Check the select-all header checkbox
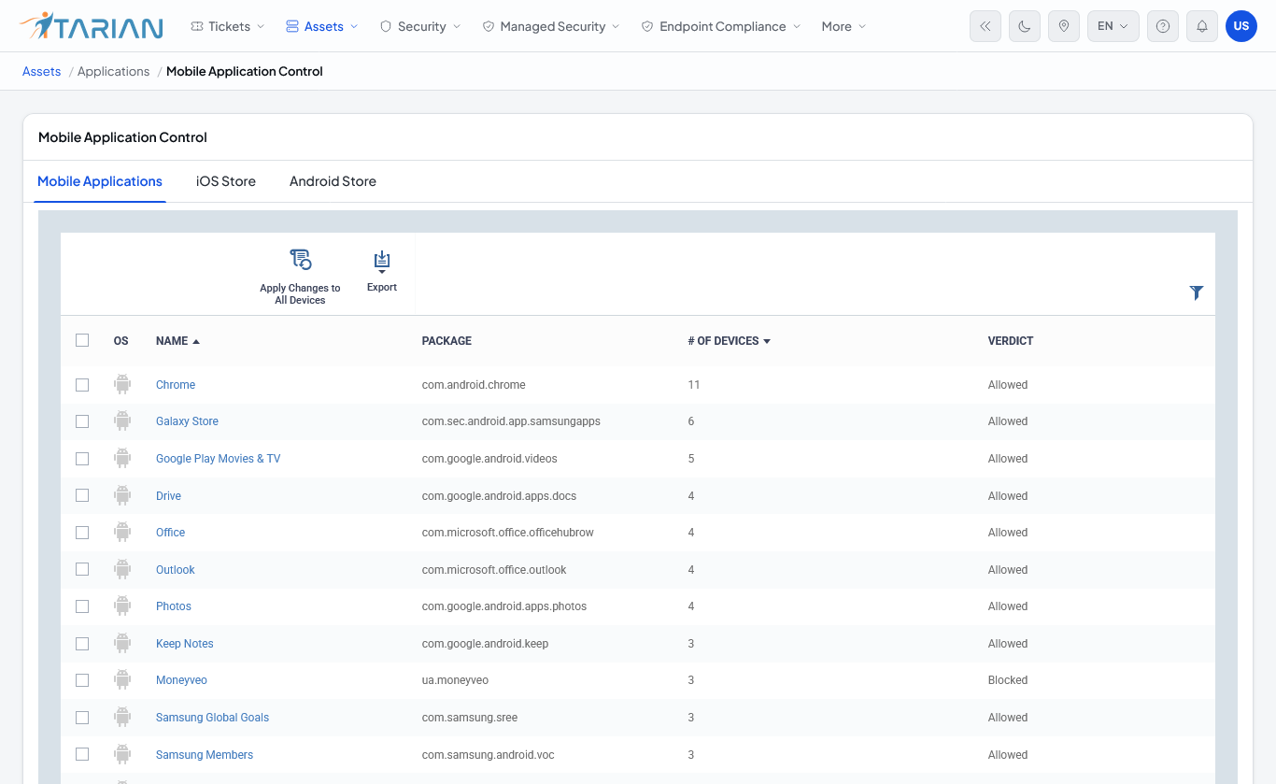The height and width of the screenshot is (784, 1276). click(82, 340)
